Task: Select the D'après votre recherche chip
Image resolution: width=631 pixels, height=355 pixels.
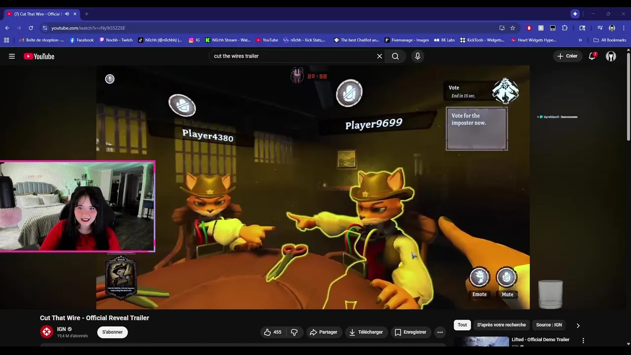Action: pyautogui.click(x=501, y=325)
